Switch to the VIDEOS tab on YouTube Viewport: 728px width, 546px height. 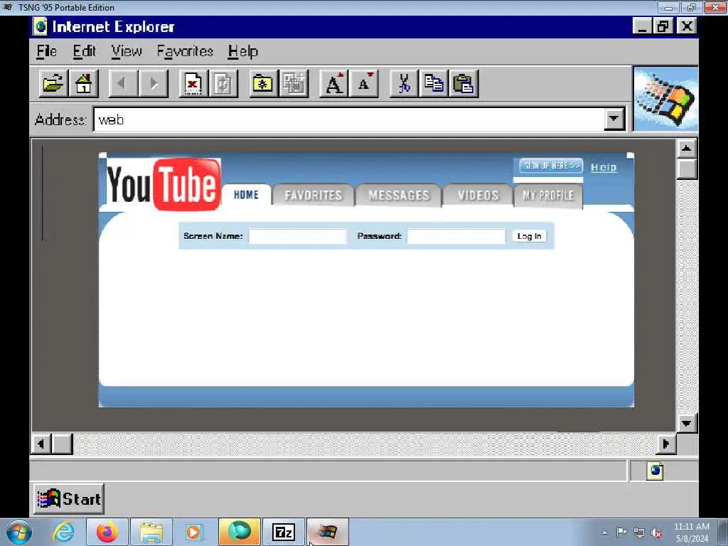478,195
